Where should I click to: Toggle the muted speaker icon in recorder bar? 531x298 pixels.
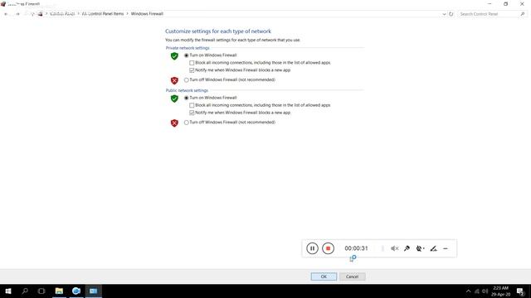pyautogui.click(x=394, y=248)
